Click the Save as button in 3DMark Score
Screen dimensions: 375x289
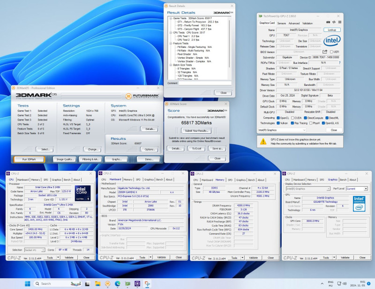tap(217, 149)
